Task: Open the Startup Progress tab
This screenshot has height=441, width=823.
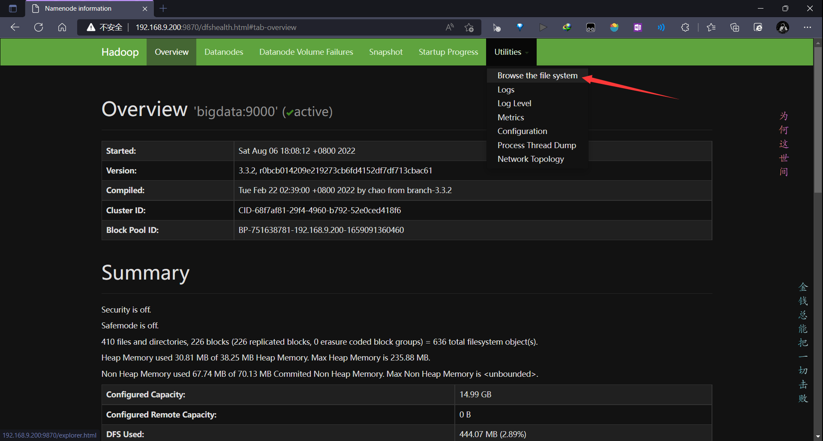Action: [448, 52]
